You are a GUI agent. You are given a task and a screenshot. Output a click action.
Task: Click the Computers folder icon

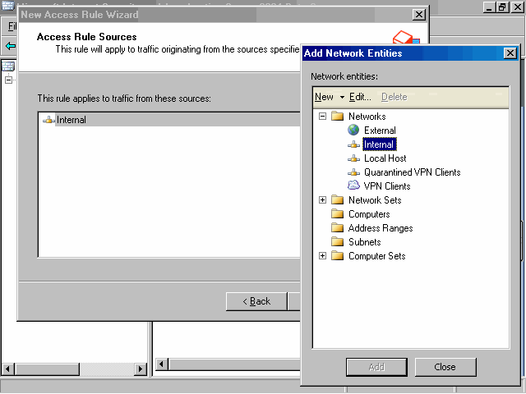pyautogui.click(x=337, y=214)
